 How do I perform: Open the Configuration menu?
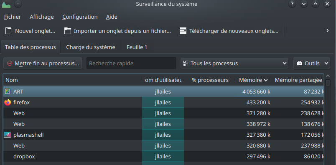80,17
